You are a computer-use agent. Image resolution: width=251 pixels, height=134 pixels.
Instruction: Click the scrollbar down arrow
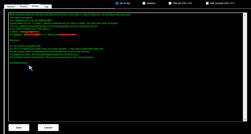(x=245, y=119)
